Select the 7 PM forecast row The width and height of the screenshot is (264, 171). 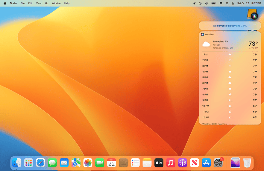(x=230, y=89)
